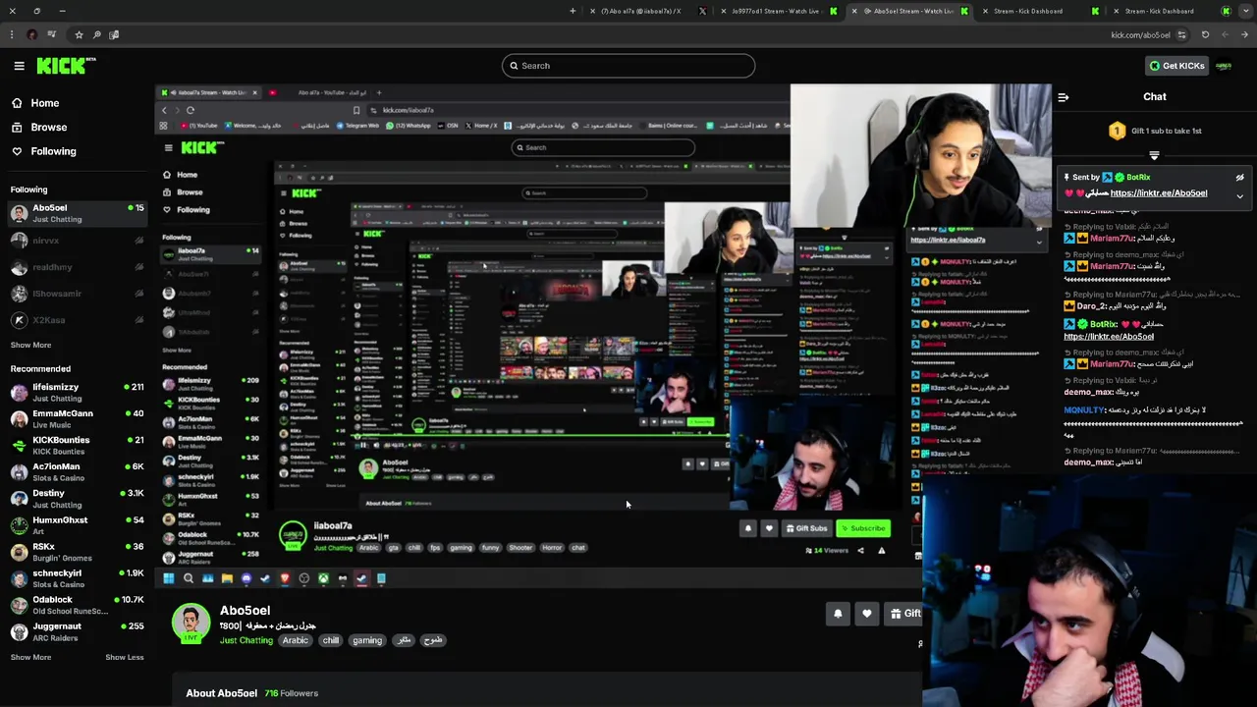Toggle the Kick sidebar hamburger menu
1257x707 pixels.
point(19,66)
